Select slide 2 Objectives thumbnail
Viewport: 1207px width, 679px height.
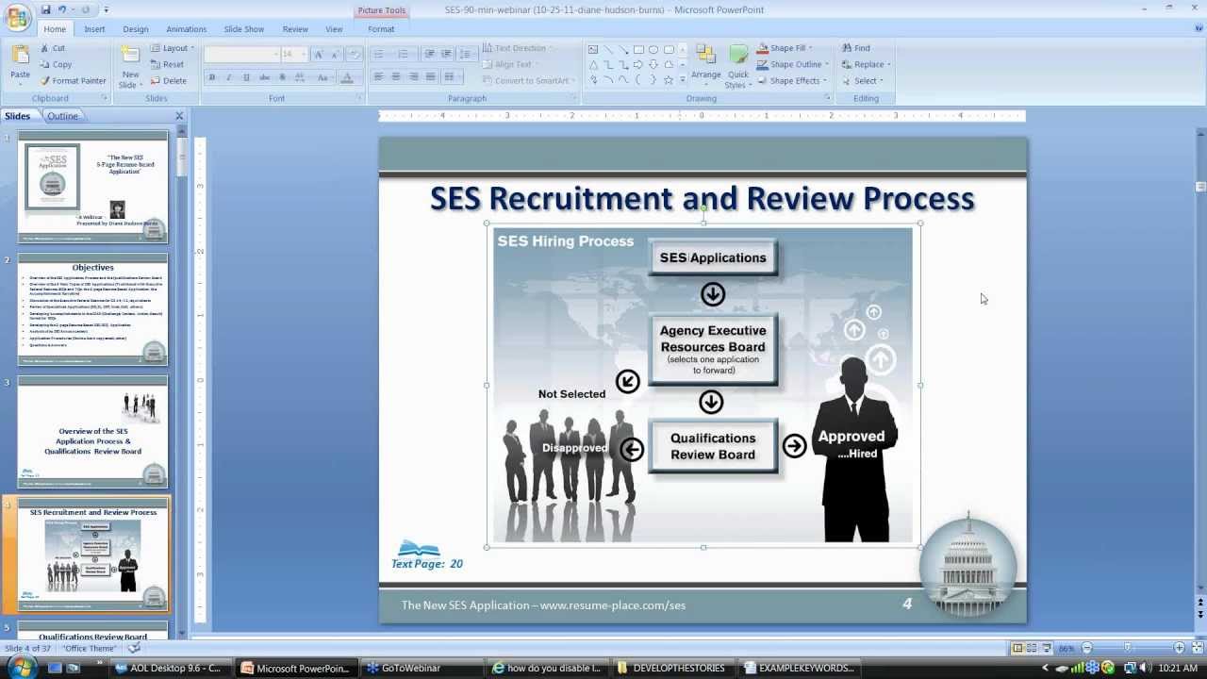(92, 310)
